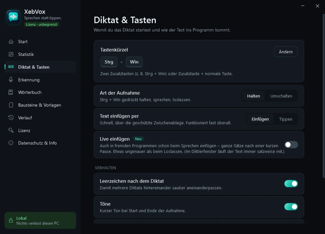Choose Tippen for text insertion
Screen dimensions: 325x234
pos(286,119)
